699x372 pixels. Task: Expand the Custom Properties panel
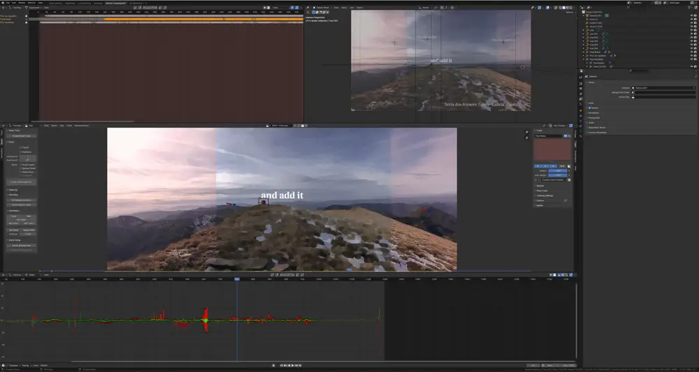click(x=598, y=133)
